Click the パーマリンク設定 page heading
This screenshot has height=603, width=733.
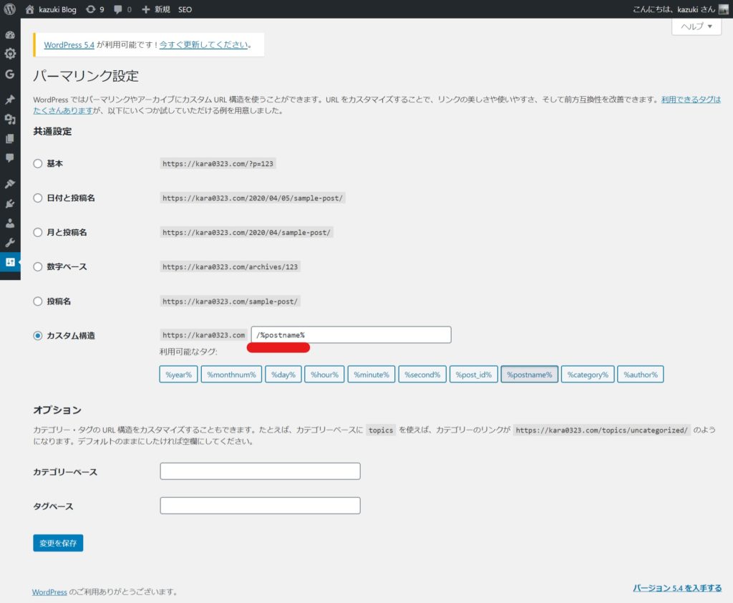click(86, 76)
